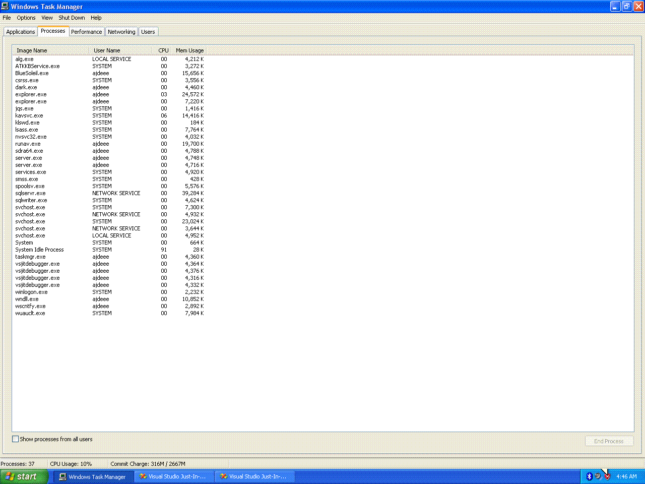Click the red shield security tray icon
The height and width of the screenshot is (484, 645).
tap(607, 476)
